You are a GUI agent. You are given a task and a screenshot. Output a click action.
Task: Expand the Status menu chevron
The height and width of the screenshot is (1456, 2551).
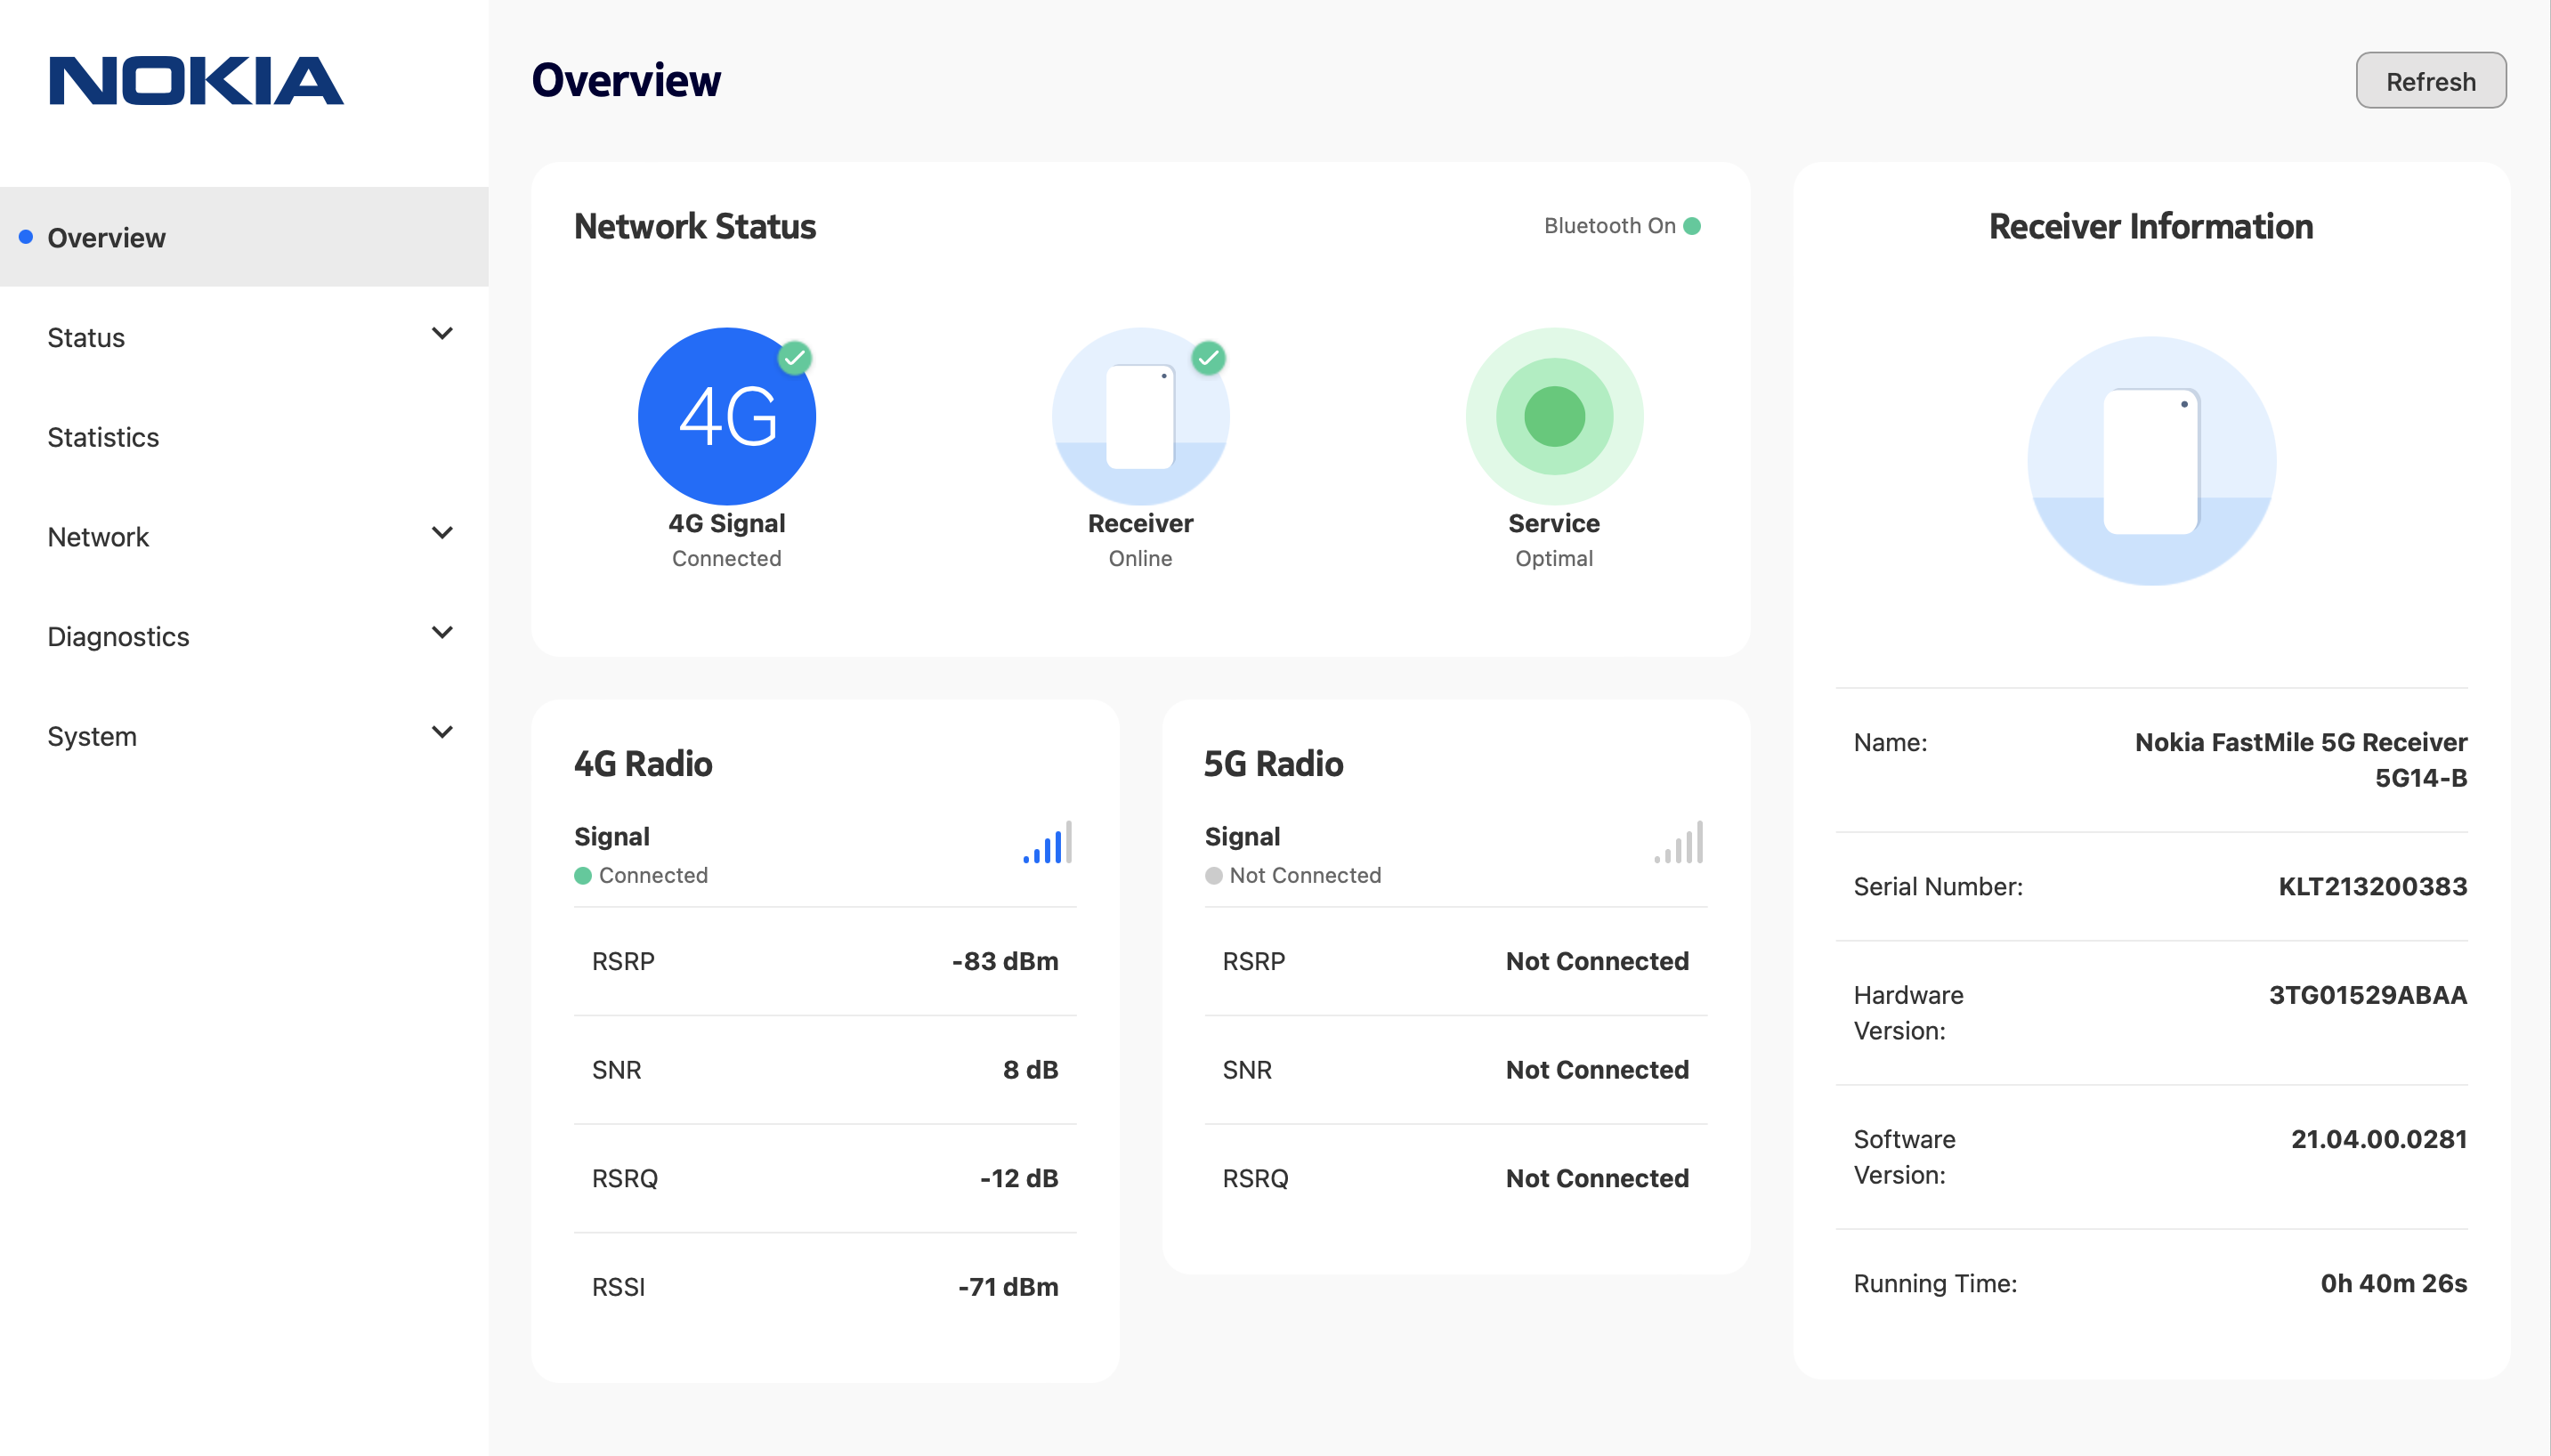click(x=442, y=334)
